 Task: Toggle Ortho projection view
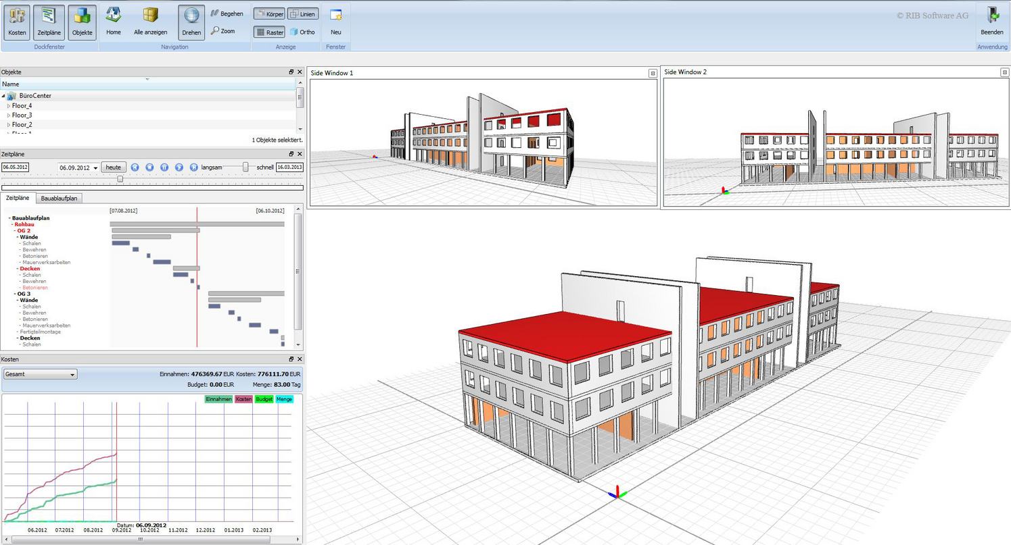click(302, 32)
